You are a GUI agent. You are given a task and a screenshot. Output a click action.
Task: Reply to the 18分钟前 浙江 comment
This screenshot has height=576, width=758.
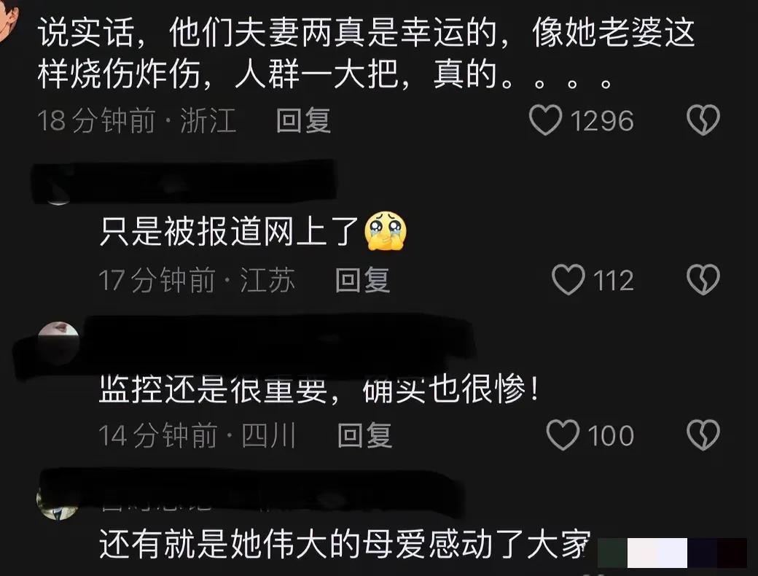click(x=304, y=120)
